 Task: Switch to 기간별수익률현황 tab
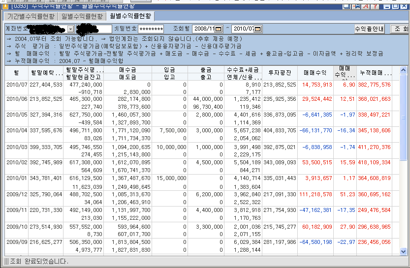click(31, 16)
